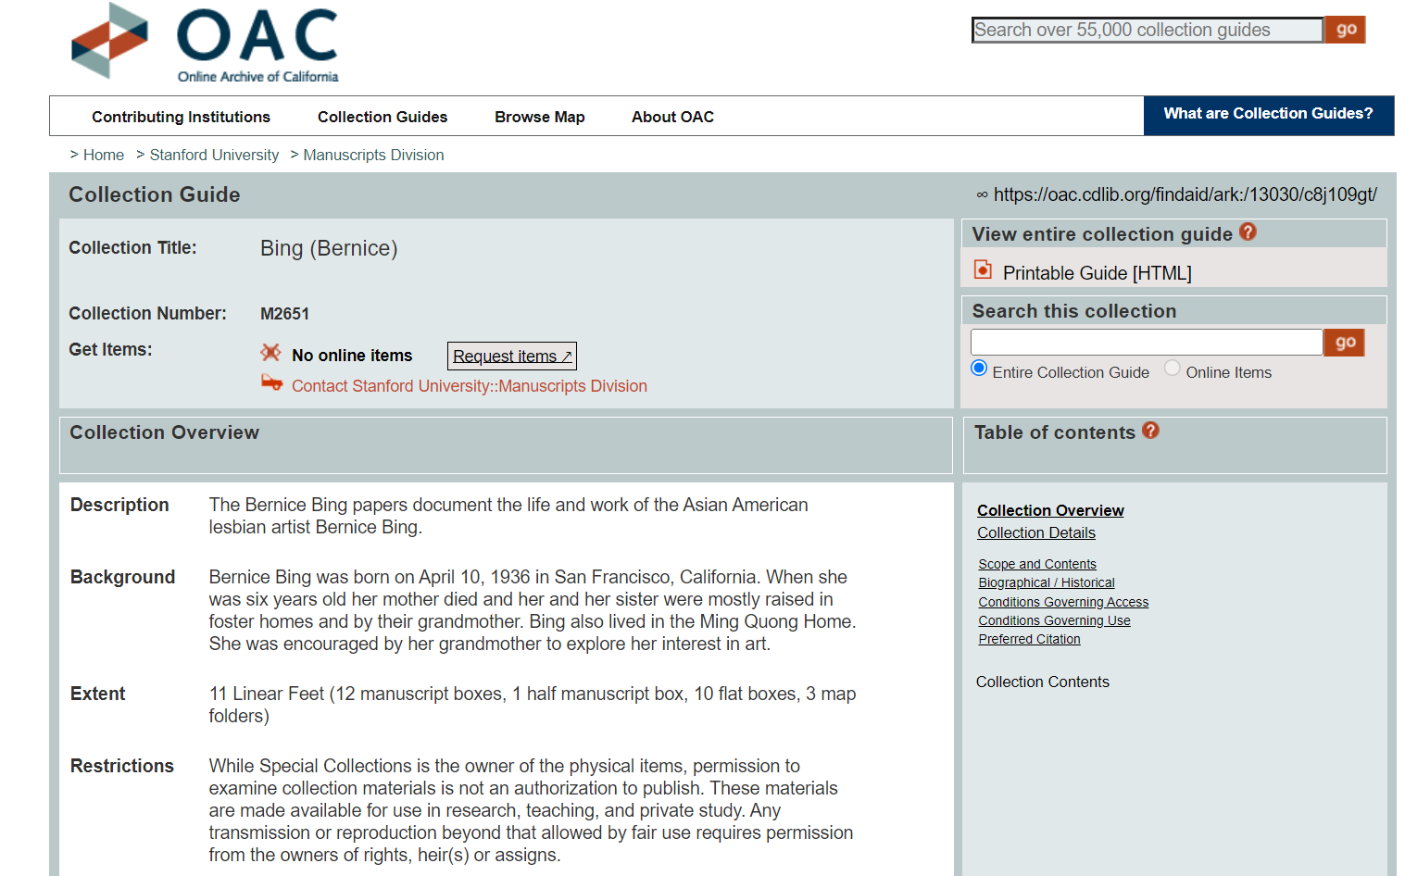Viewport: 1405px width, 876px height.
Task: Click the 'No online items' crossed-out icon
Action: tap(270, 353)
